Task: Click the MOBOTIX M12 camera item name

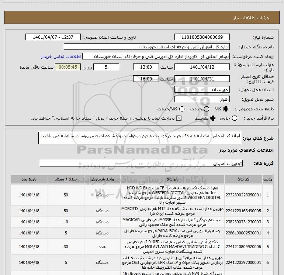Action: (x=173, y=211)
